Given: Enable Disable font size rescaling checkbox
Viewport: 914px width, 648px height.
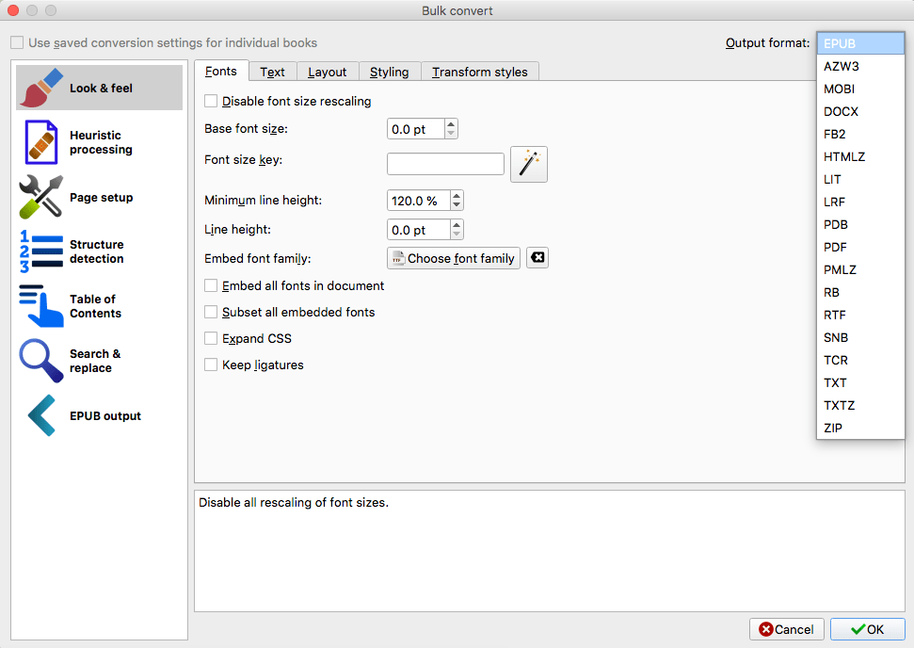Looking at the screenshot, I should [212, 101].
